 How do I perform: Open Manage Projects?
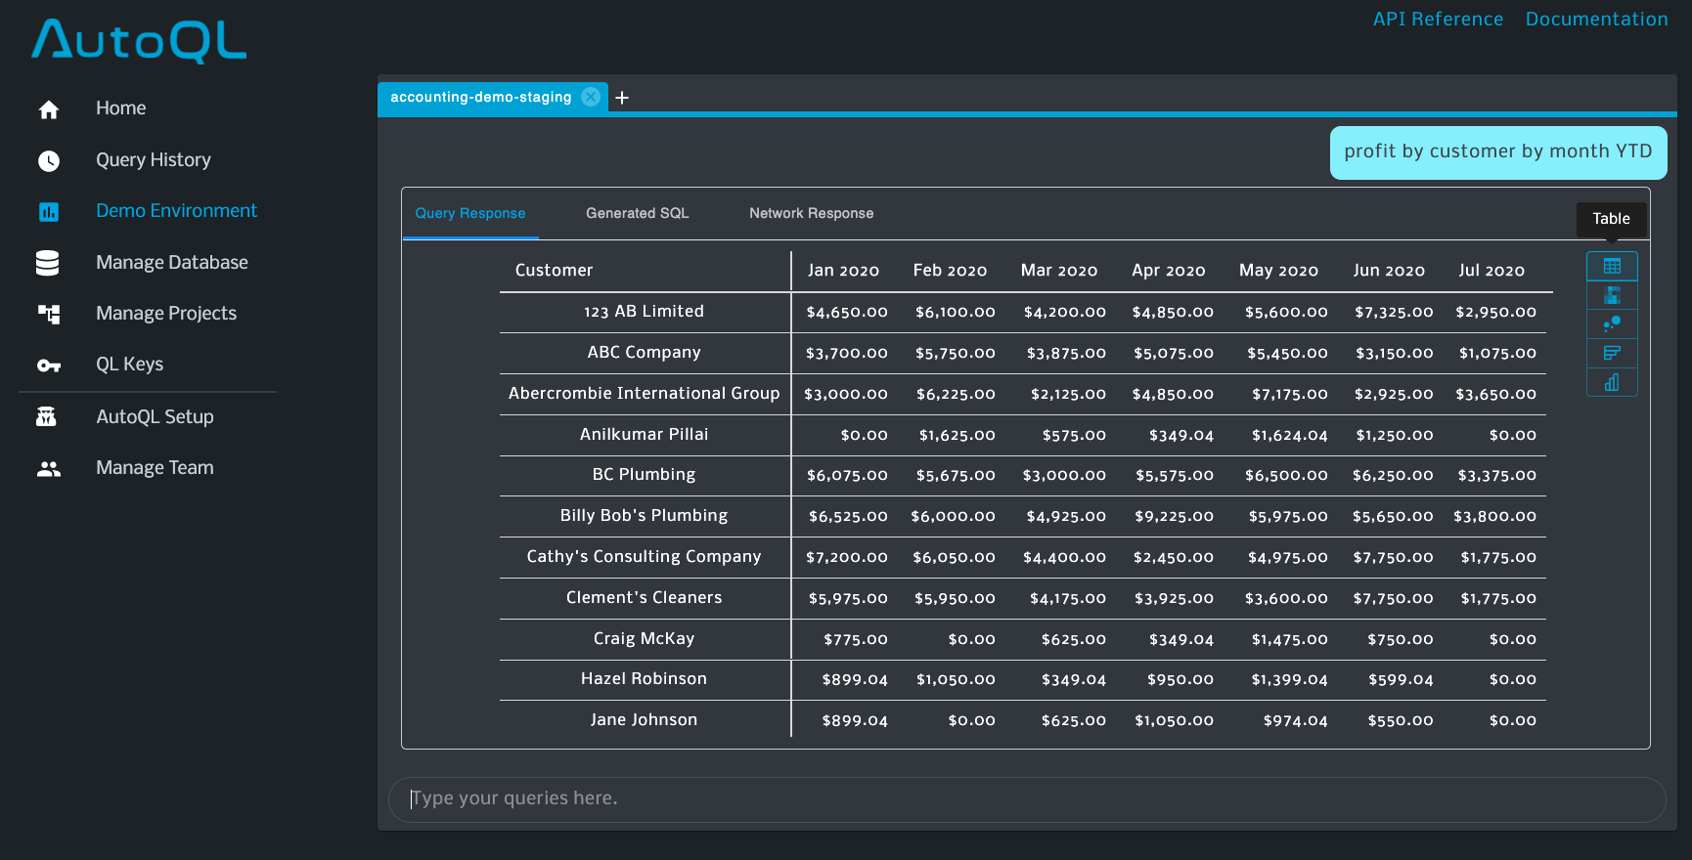click(166, 313)
